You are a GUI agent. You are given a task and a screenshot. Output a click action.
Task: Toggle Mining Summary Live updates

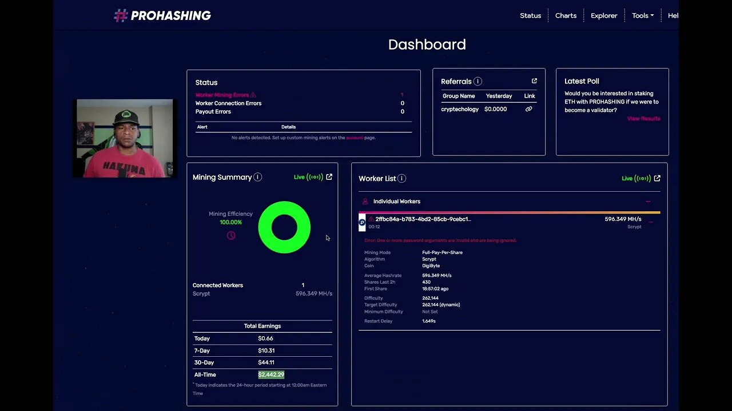(308, 177)
